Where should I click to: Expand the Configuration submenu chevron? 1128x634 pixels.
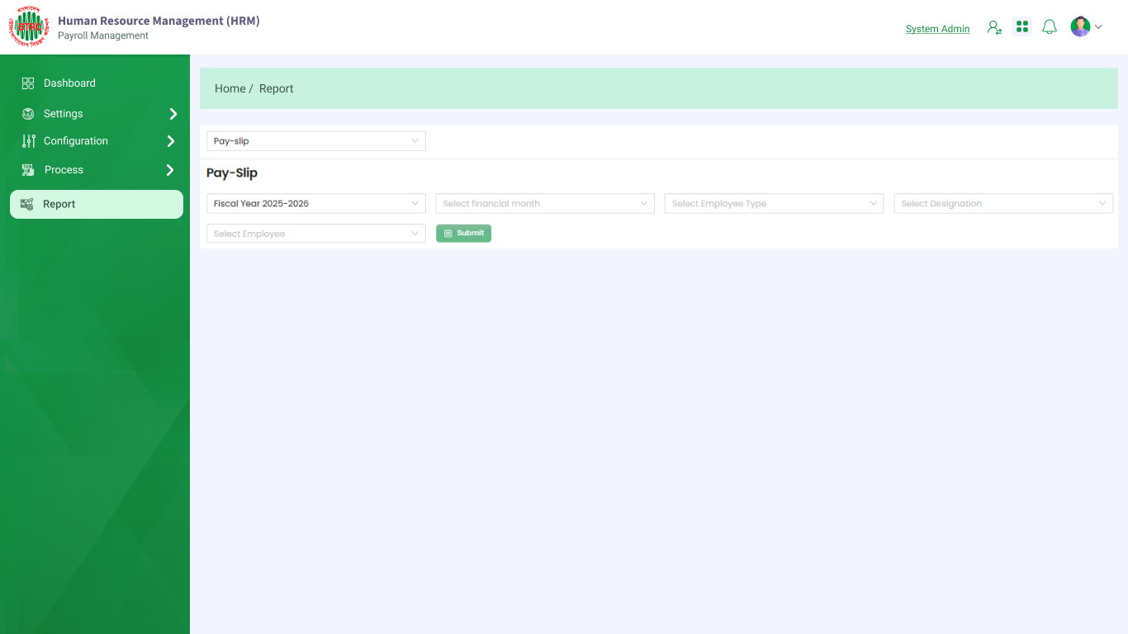[x=171, y=141]
